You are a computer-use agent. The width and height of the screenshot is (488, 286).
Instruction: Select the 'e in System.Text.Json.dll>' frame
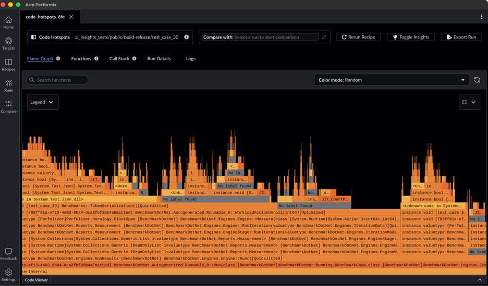pyautogui.click(x=90, y=199)
